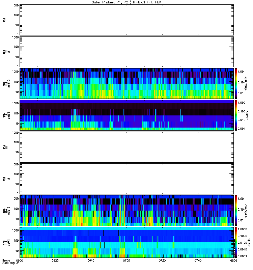Click the 2008 May 31 date label
The height and width of the screenshot is (270, 253).
tap(10, 263)
